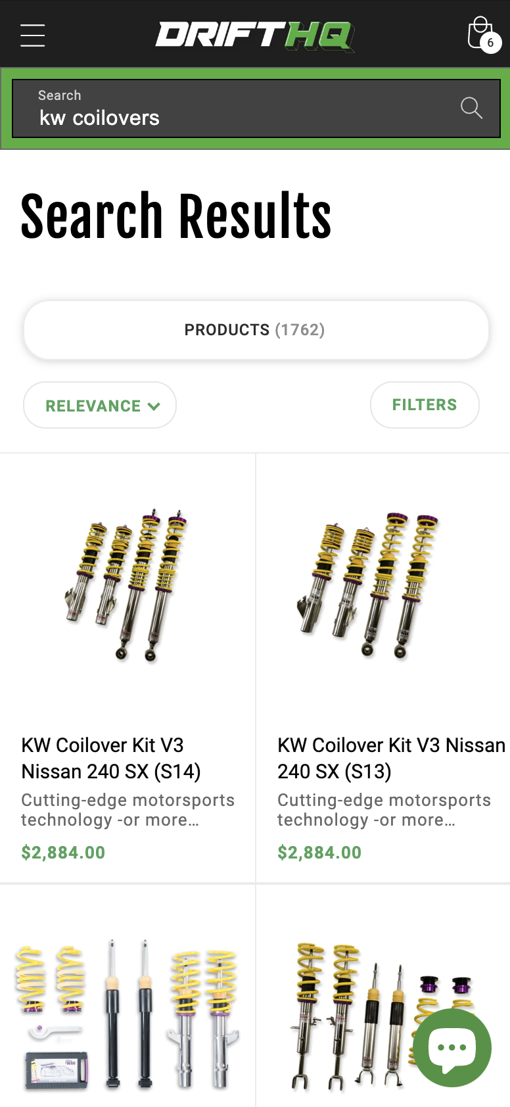Select the Products (1762) tab
510x1107 pixels.
coord(256,329)
